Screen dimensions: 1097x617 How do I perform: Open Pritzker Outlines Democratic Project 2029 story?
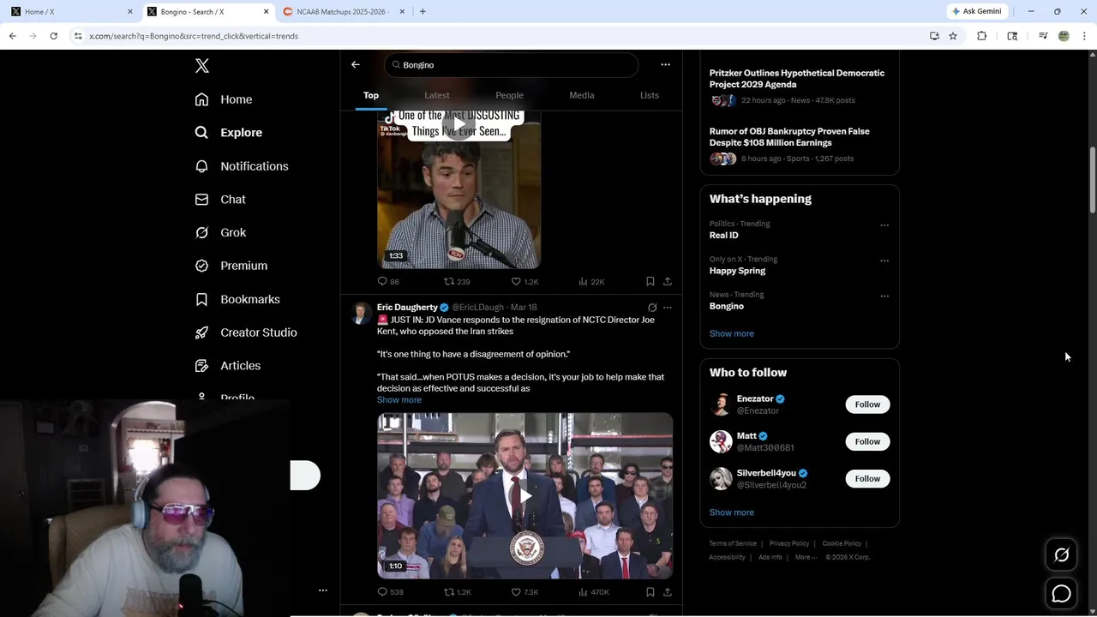click(796, 79)
